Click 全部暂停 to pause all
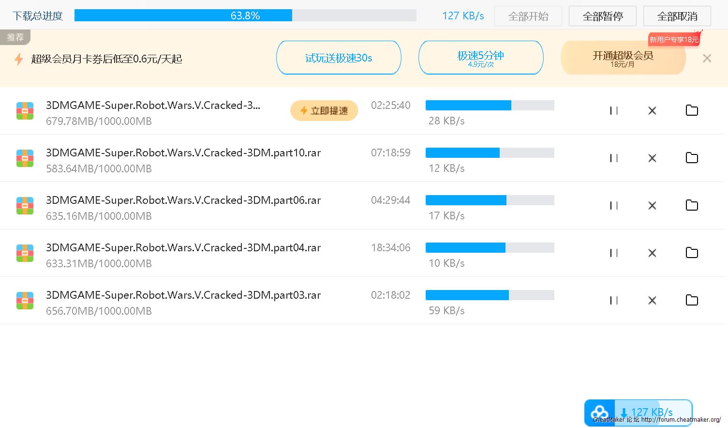 (602, 16)
